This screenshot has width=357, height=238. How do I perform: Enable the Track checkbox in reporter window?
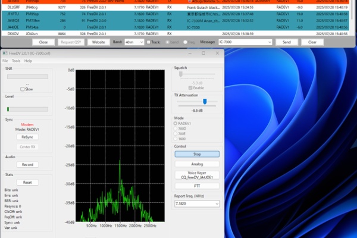tap(148, 42)
